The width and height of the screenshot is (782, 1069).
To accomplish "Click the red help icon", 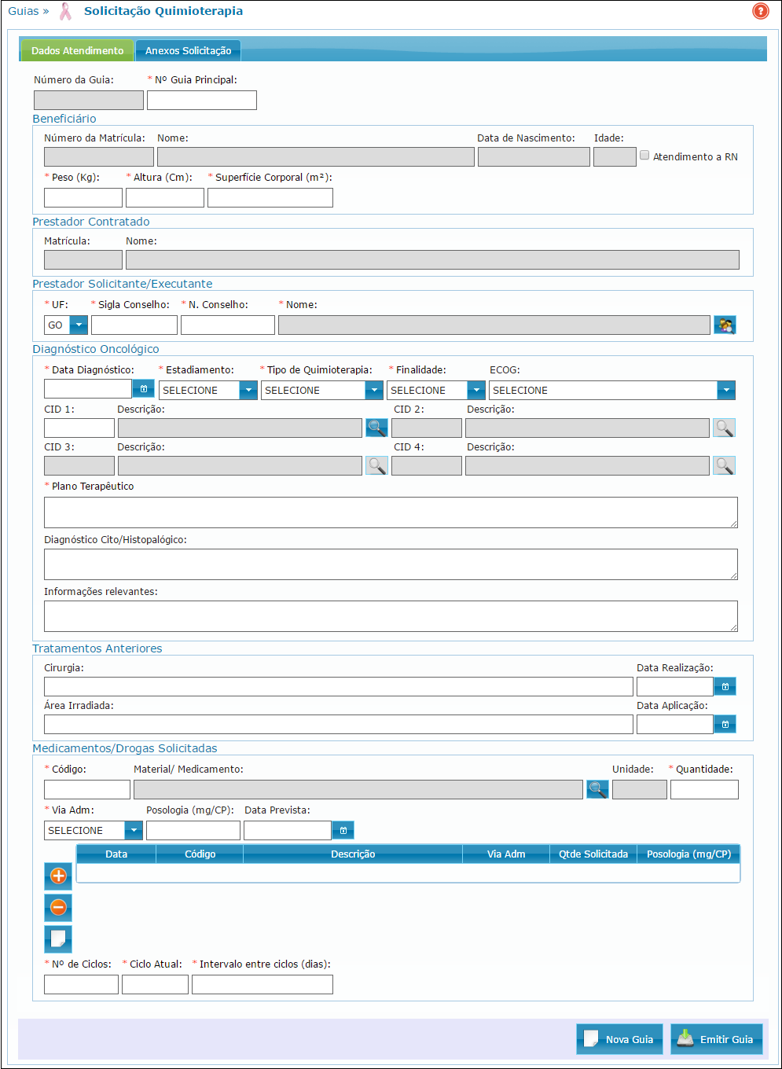I will pos(760,11).
